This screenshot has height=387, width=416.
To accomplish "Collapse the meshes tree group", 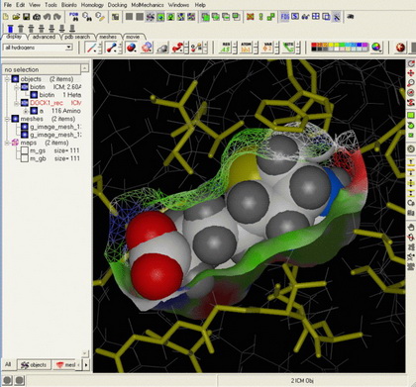I will 7,119.
